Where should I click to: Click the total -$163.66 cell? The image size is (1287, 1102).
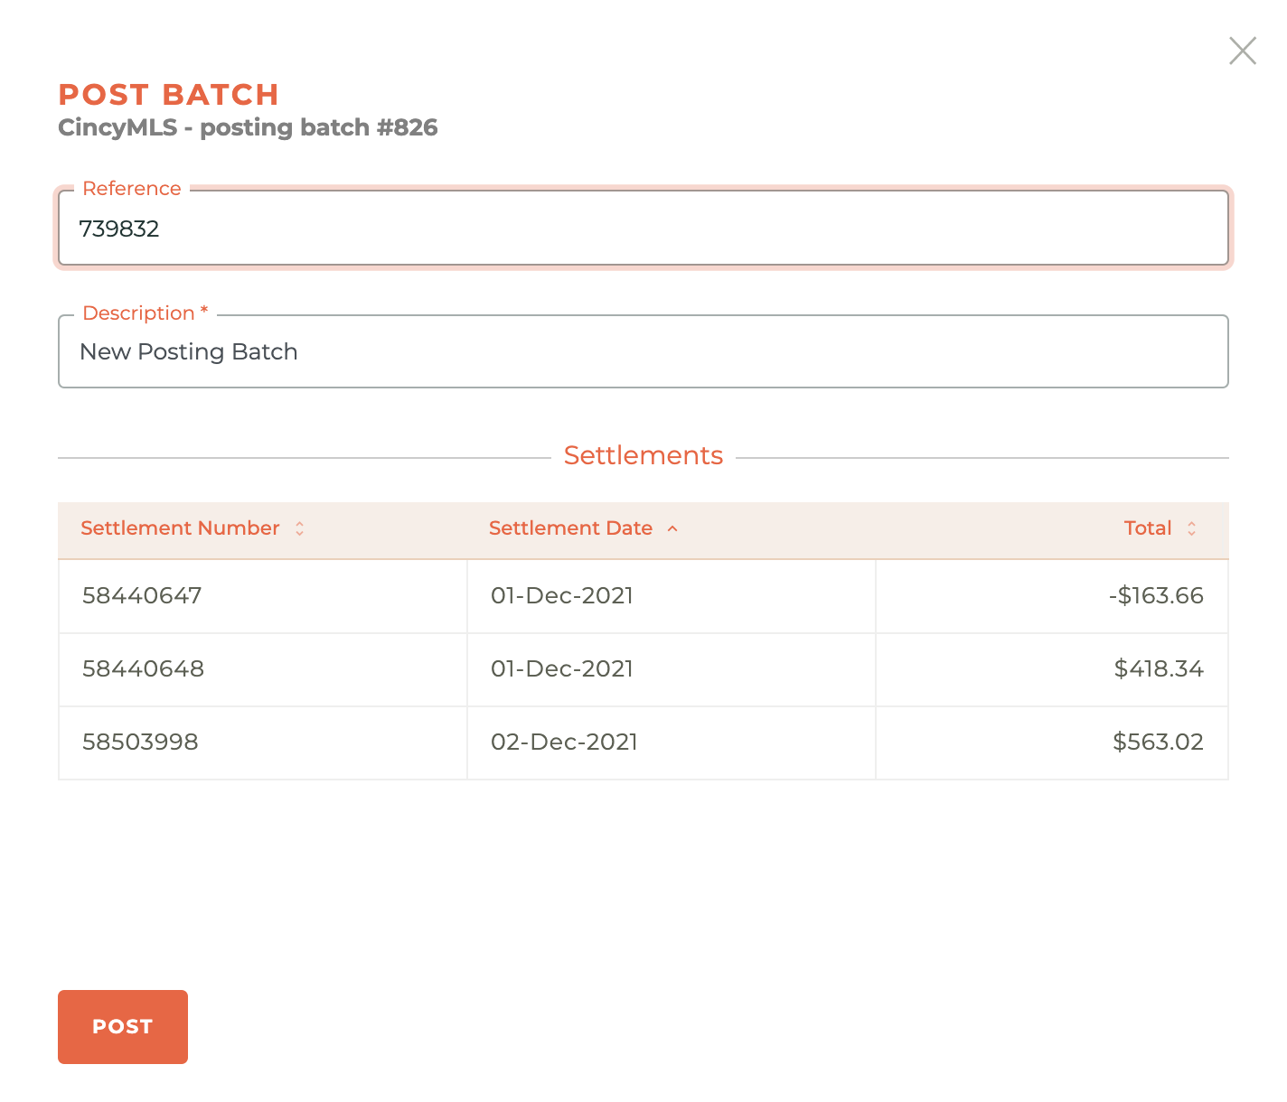(x=1158, y=595)
